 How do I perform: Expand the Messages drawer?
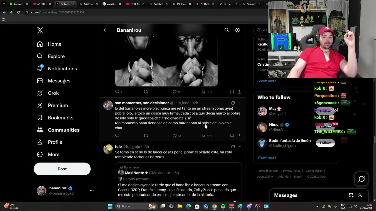pyautogui.click(x=360, y=195)
